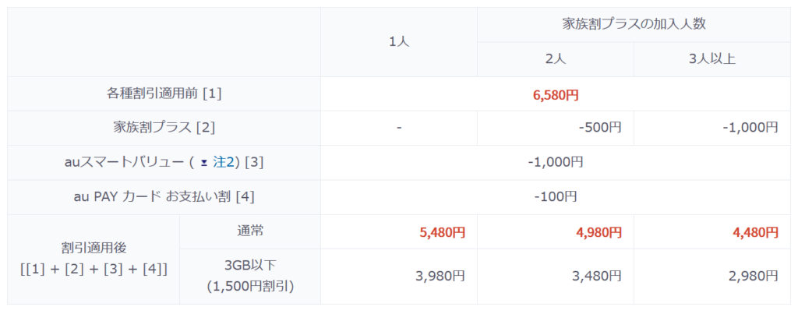
Task: Click the -1,000円 cell under 3人以上
Action: point(750,129)
